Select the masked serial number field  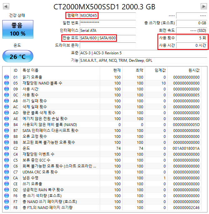[108, 23]
